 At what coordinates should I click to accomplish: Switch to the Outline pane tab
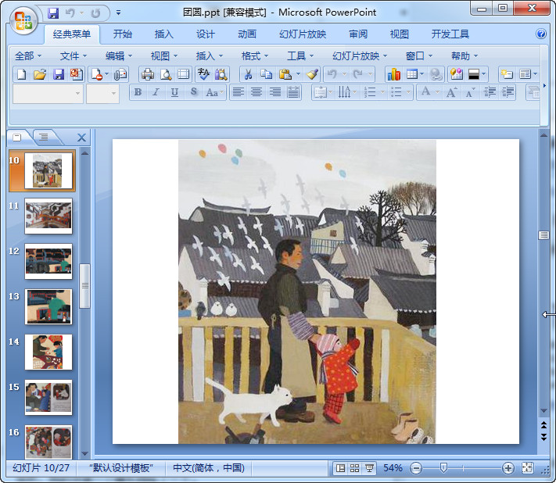tap(44, 137)
